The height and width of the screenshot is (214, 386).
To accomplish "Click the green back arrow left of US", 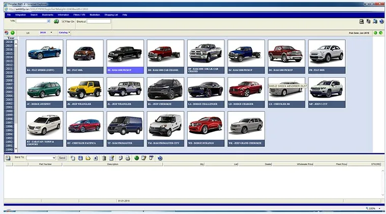I will 13,33.
